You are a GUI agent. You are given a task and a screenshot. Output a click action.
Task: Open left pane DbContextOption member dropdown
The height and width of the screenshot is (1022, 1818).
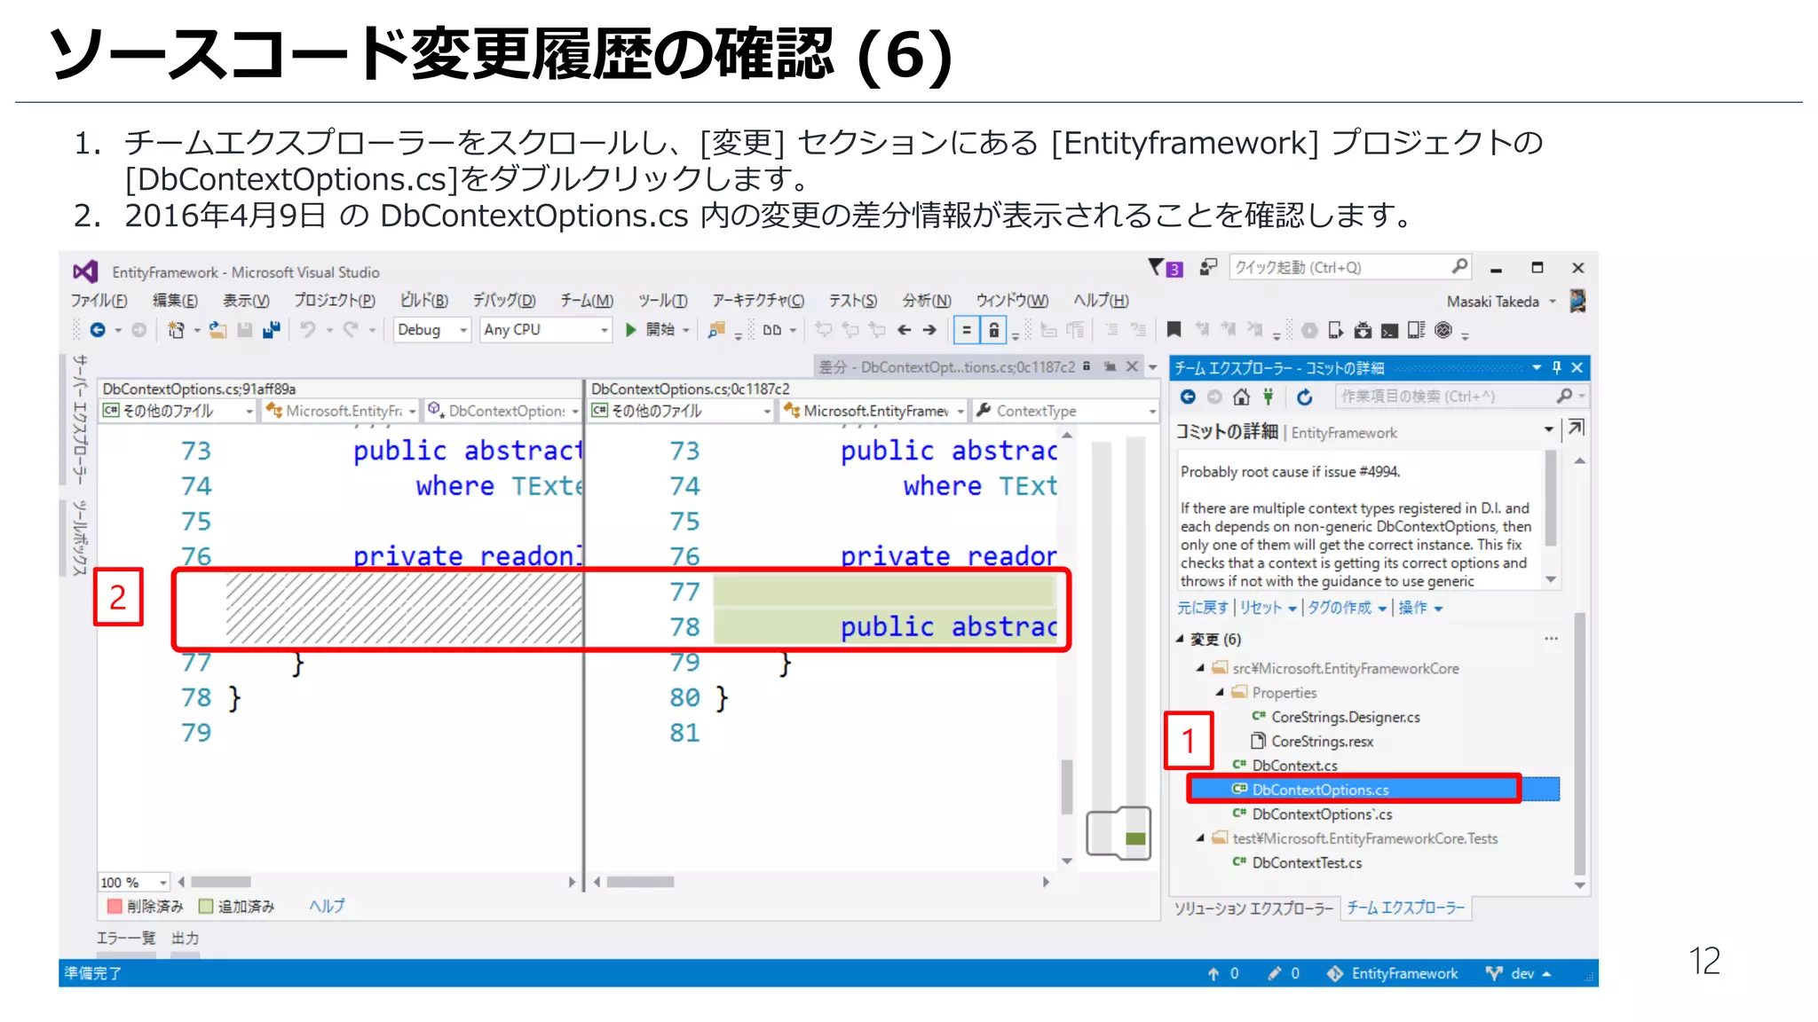[x=502, y=411]
